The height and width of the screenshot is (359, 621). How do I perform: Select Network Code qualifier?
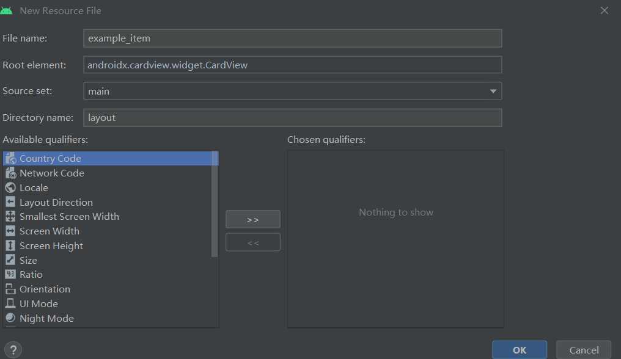[x=108, y=173]
